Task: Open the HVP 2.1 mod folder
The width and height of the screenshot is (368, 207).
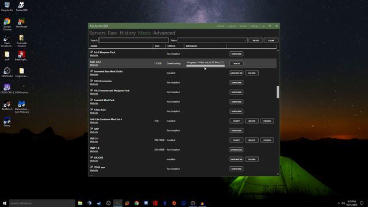Action: (x=267, y=140)
